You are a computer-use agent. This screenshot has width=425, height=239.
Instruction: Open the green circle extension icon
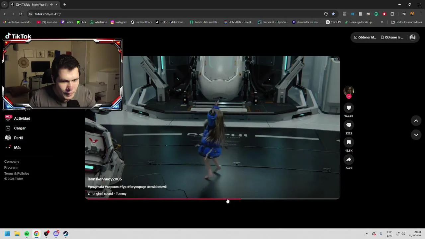376,14
